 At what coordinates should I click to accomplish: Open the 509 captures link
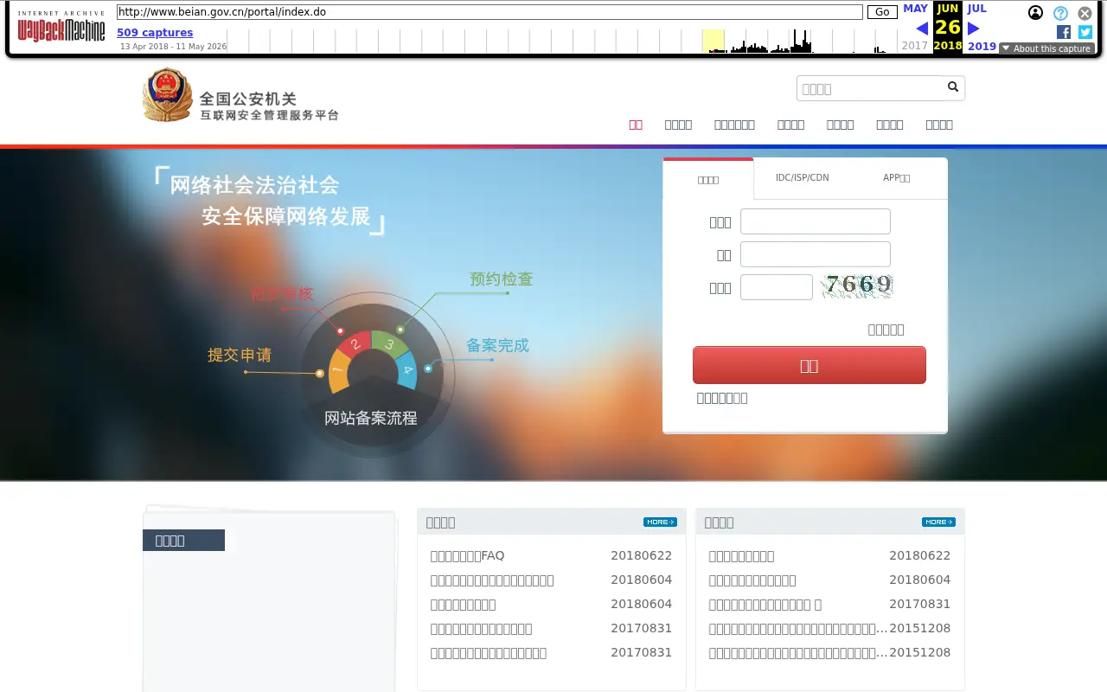pyautogui.click(x=155, y=33)
